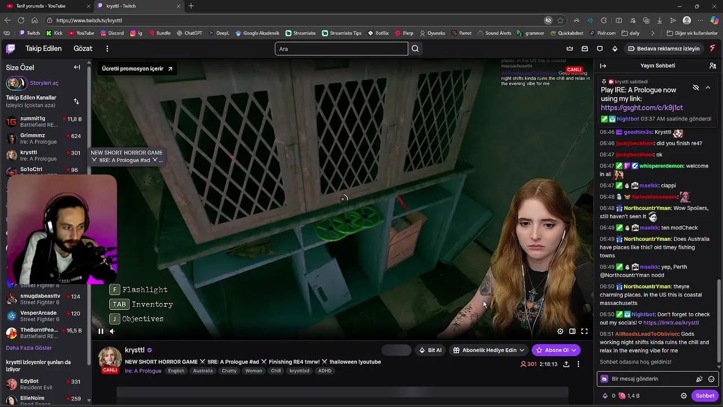Open Twitch top nav more options
The height and width of the screenshot is (407, 723).
(107, 49)
